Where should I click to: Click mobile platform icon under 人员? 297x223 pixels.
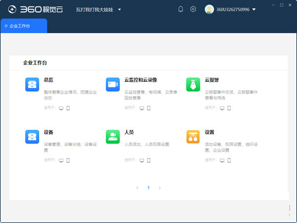149,161
